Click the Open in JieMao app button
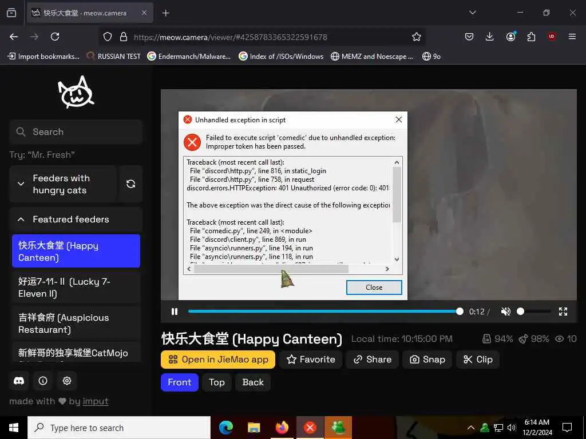The height and width of the screenshot is (439, 586). point(218,360)
